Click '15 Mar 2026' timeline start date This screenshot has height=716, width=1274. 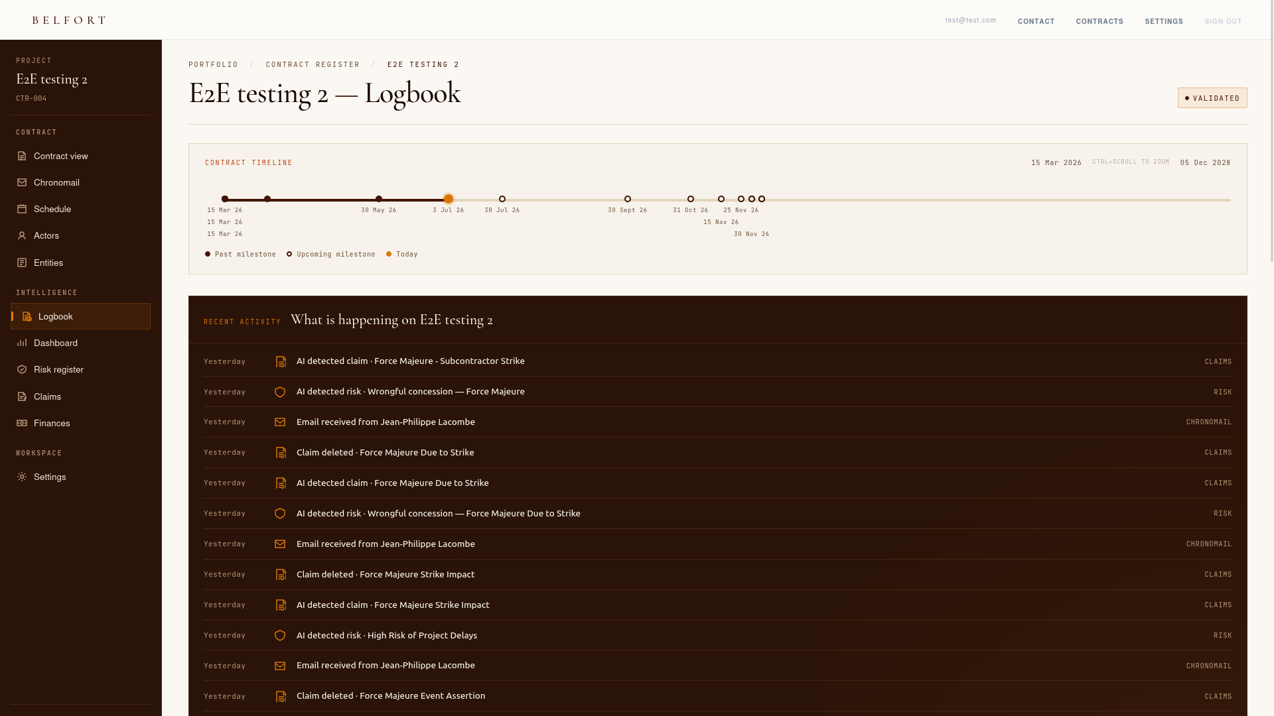tap(1056, 162)
